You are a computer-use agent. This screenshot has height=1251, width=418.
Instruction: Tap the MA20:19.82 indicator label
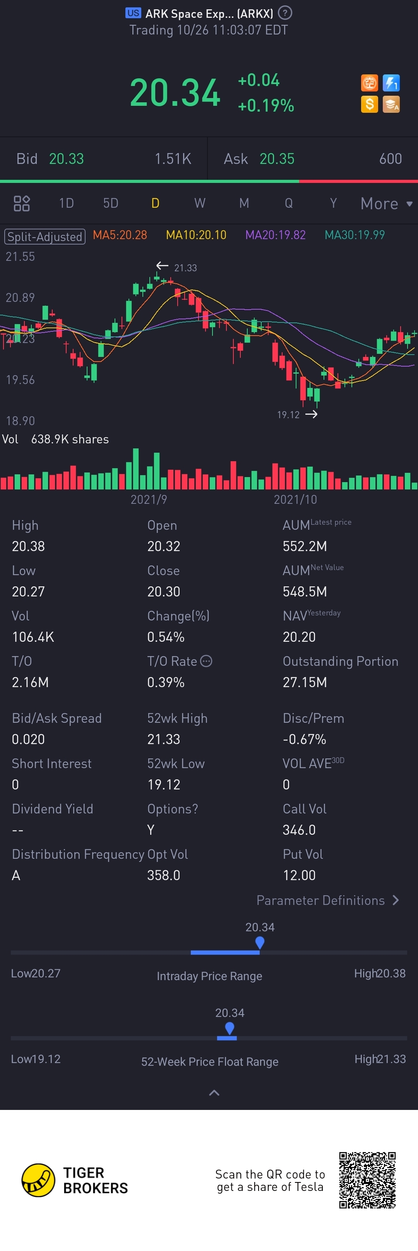pyautogui.click(x=276, y=235)
